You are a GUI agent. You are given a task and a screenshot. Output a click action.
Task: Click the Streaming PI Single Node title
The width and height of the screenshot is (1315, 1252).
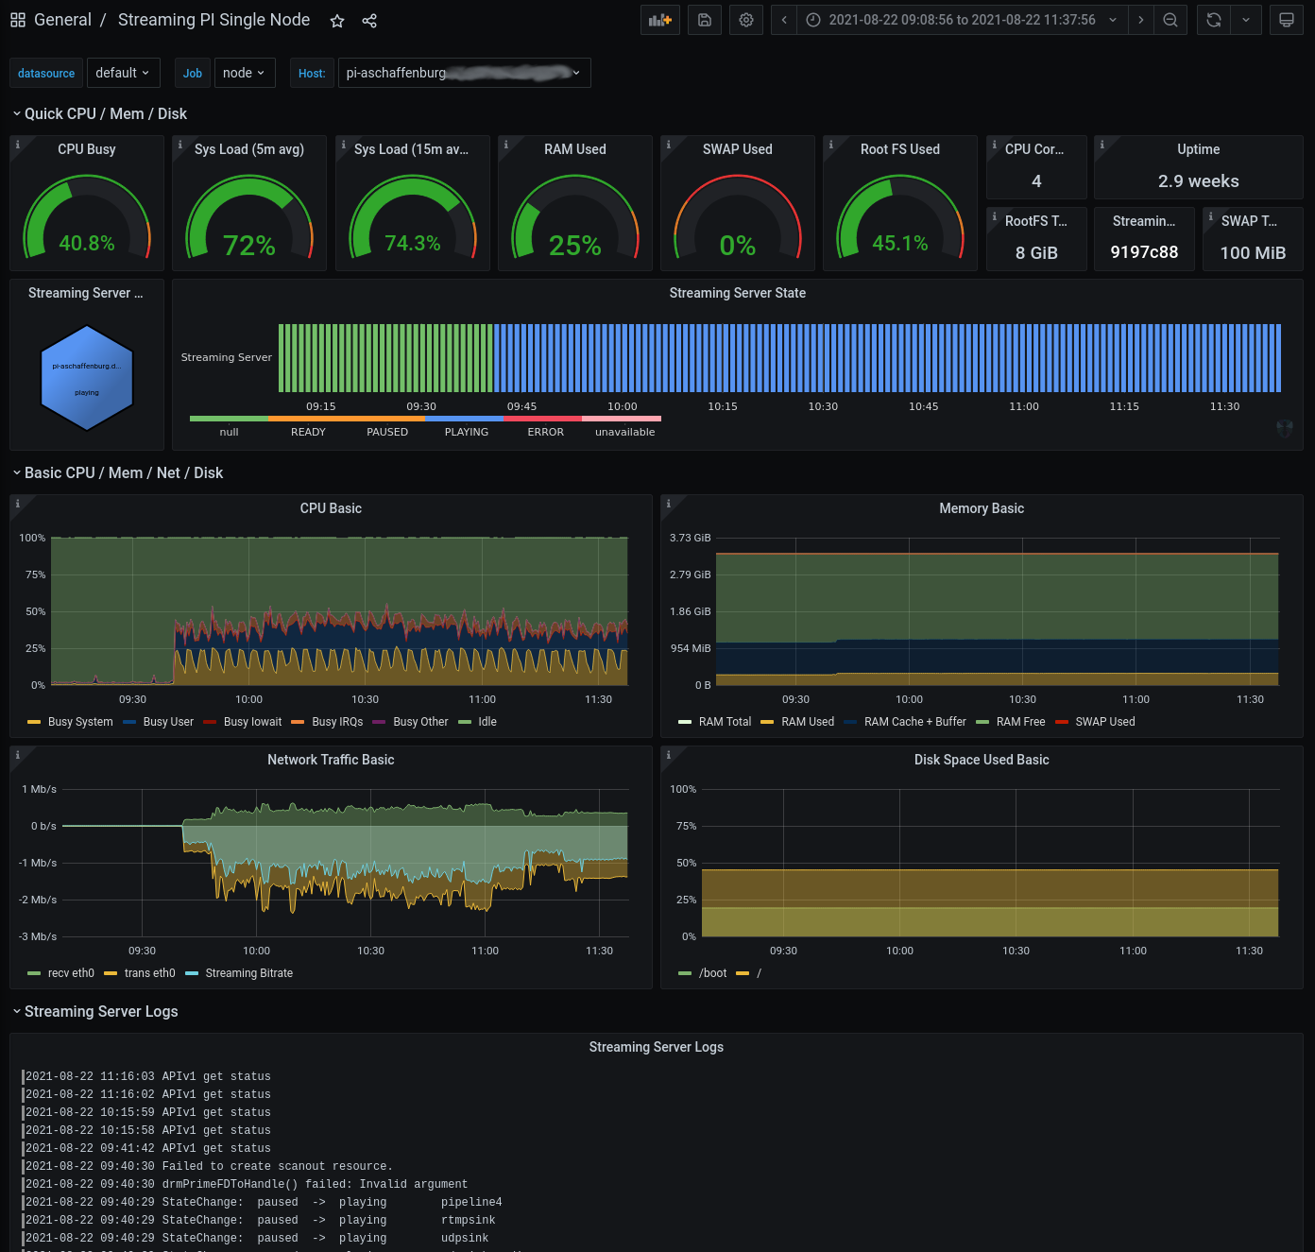pyautogui.click(x=213, y=20)
